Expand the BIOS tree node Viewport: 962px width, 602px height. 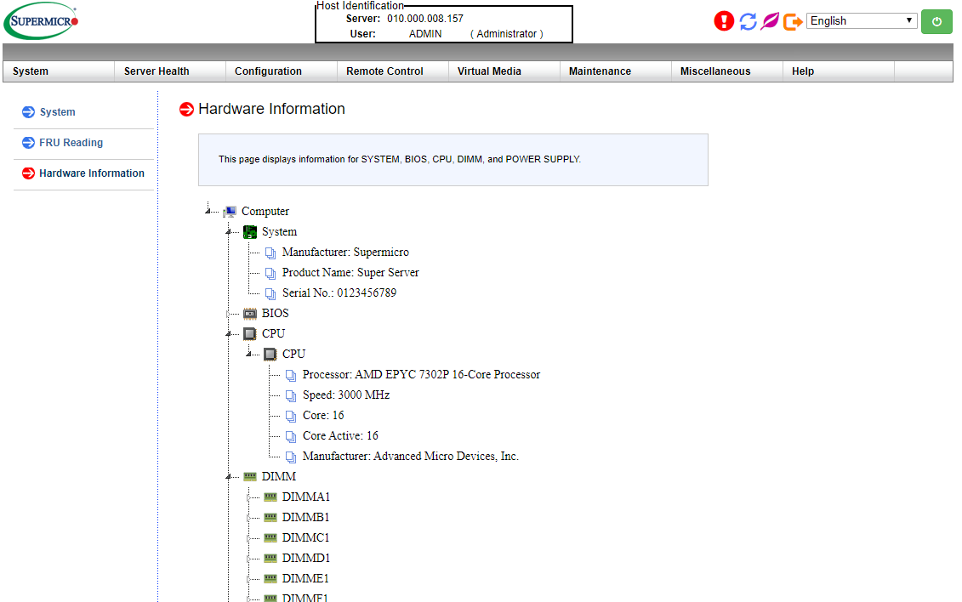tap(228, 314)
